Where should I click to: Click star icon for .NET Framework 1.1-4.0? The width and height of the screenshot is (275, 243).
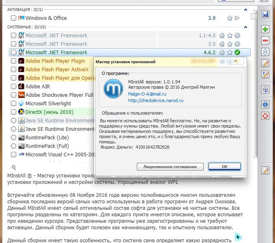tap(230, 35)
